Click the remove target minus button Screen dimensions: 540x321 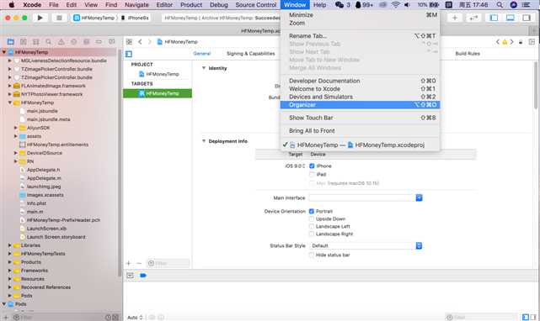[x=139, y=264]
